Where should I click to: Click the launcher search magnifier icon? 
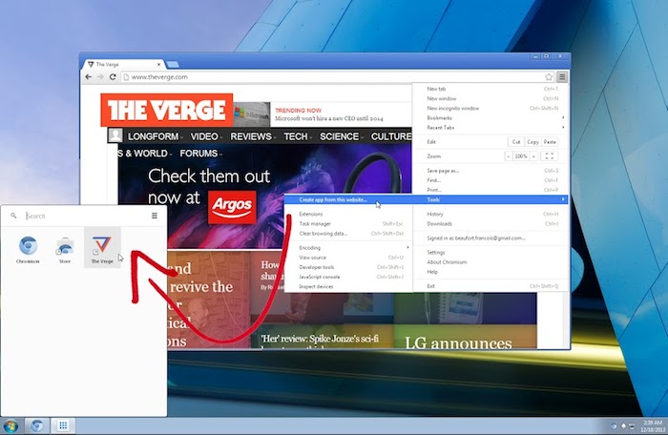point(13,216)
